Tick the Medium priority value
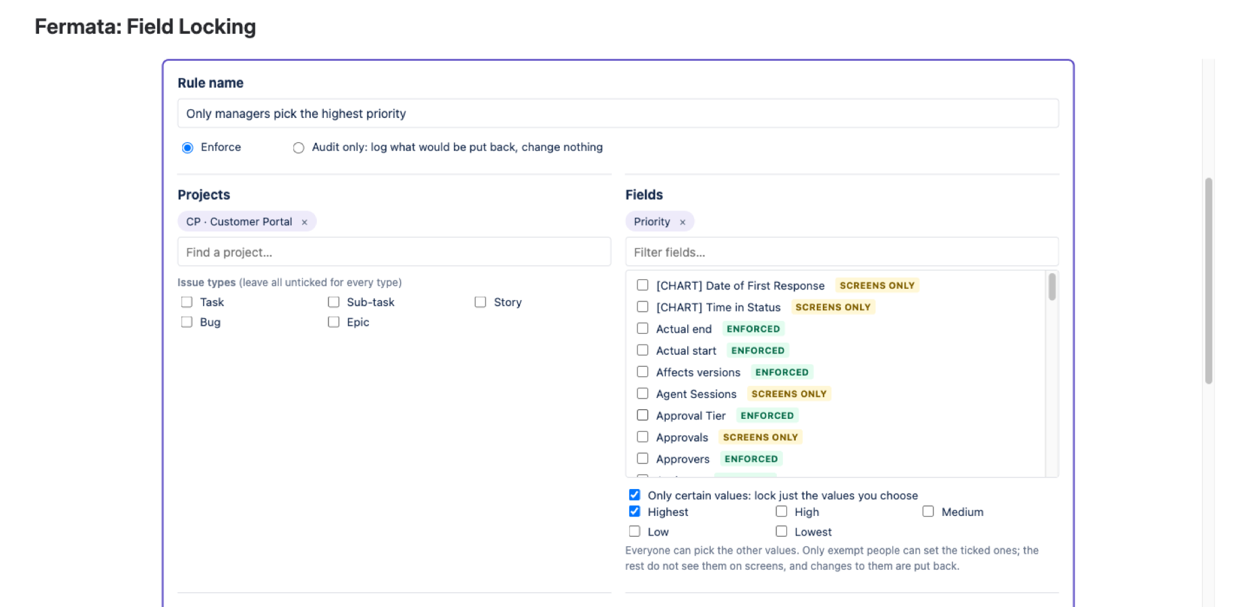This screenshot has height=607, width=1241. [929, 511]
